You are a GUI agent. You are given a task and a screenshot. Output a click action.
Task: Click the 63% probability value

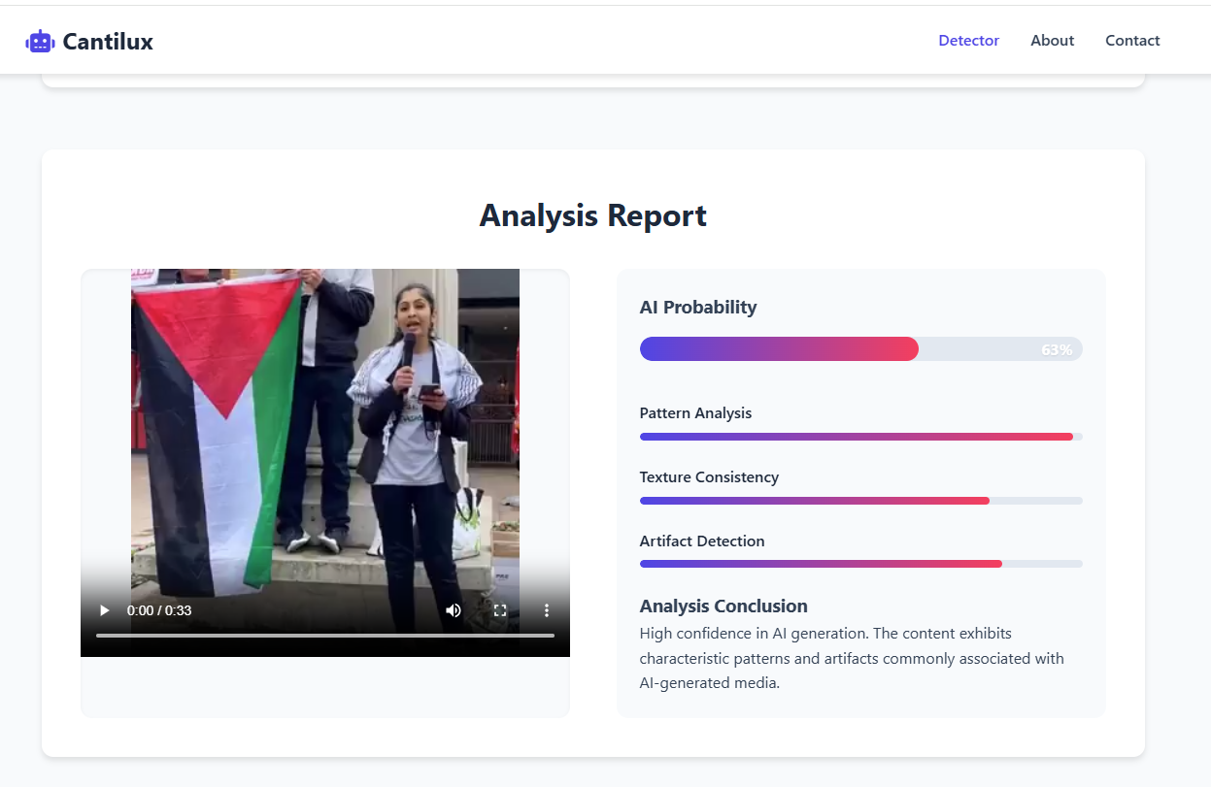coord(1057,349)
